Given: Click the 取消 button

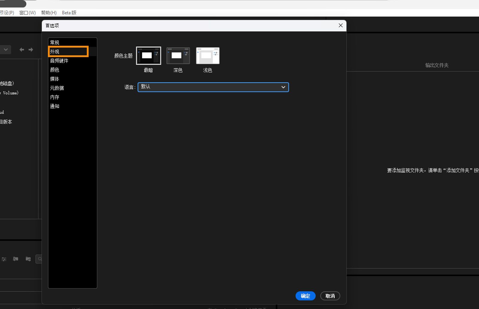Looking at the screenshot, I should 330,296.
